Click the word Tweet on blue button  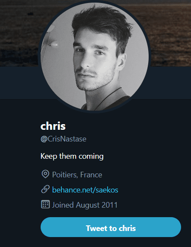click(x=97, y=228)
